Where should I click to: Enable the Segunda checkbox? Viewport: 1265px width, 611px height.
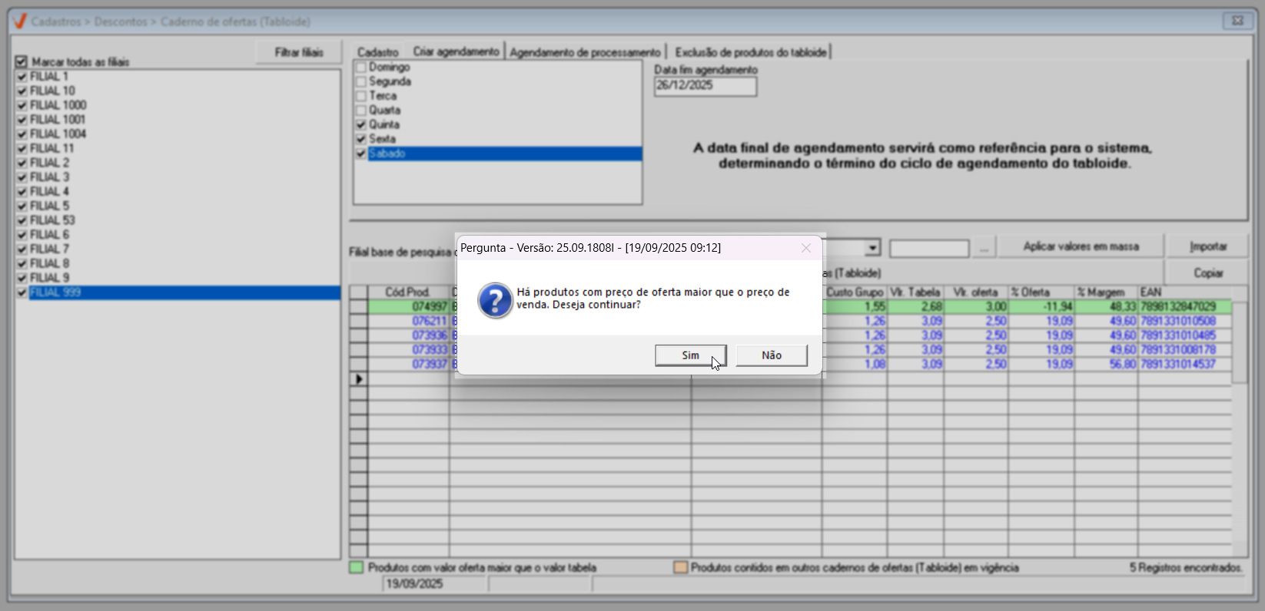click(x=360, y=81)
